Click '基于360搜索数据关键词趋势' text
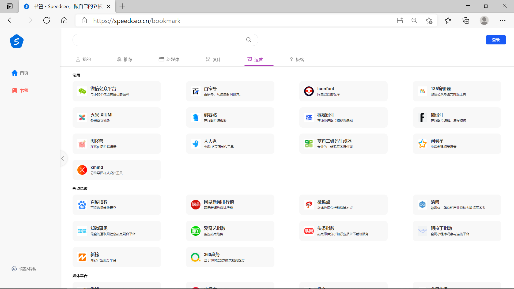 (224, 260)
